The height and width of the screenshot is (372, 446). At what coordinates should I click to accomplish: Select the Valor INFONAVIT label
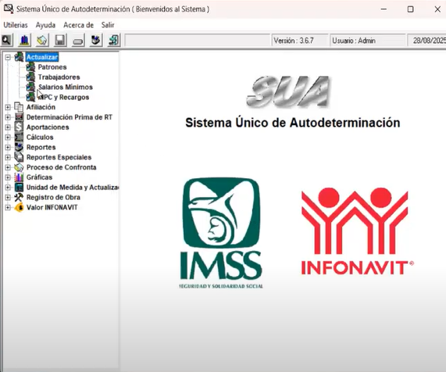(52, 207)
